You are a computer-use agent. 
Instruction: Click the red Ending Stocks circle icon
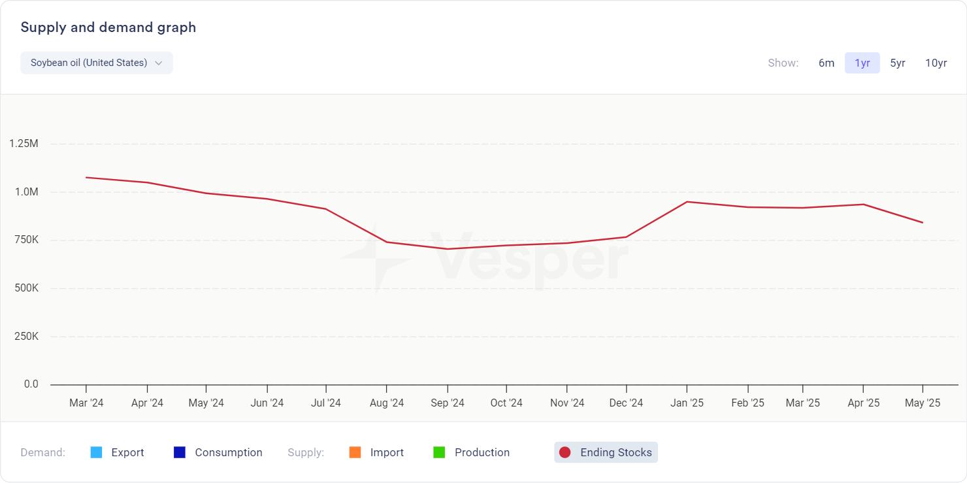coord(565,452)
